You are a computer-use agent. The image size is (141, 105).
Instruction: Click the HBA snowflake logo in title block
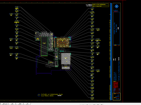[117, 6]
